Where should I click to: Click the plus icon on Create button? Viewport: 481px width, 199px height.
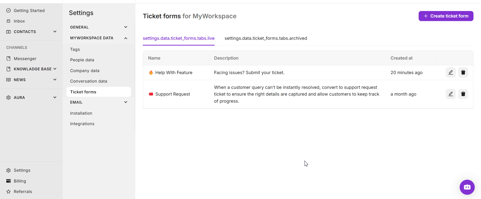(426, 16)
